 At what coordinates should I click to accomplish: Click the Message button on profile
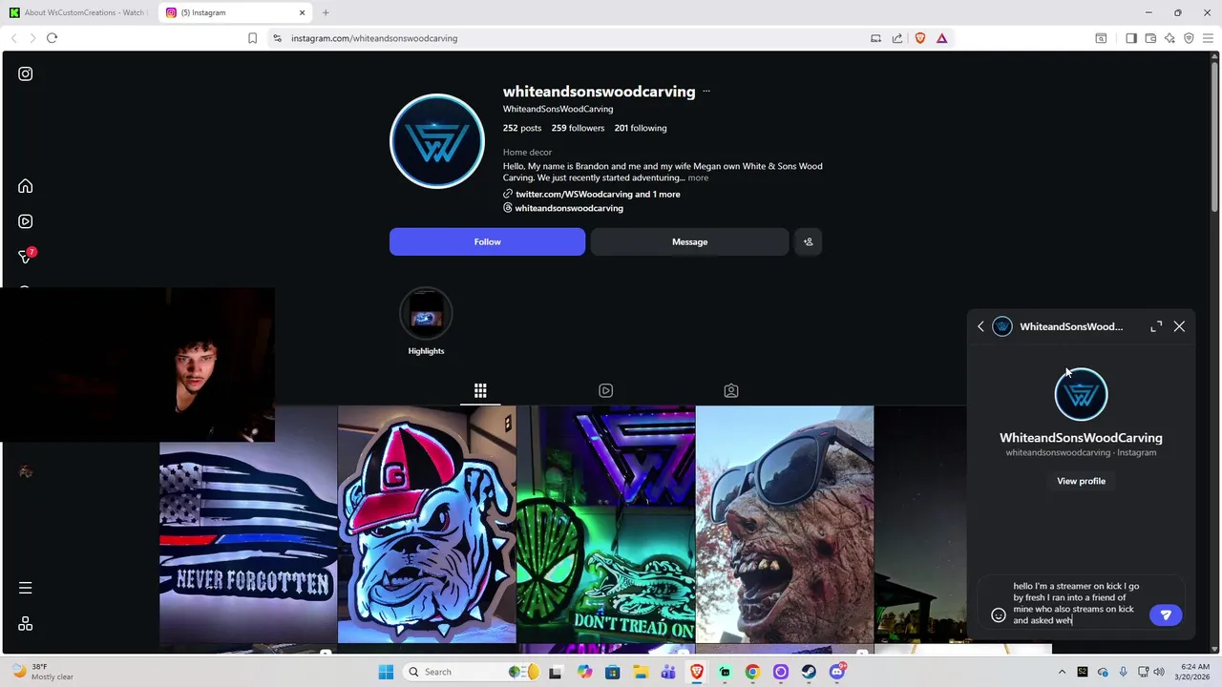click(x=689, y=241)
